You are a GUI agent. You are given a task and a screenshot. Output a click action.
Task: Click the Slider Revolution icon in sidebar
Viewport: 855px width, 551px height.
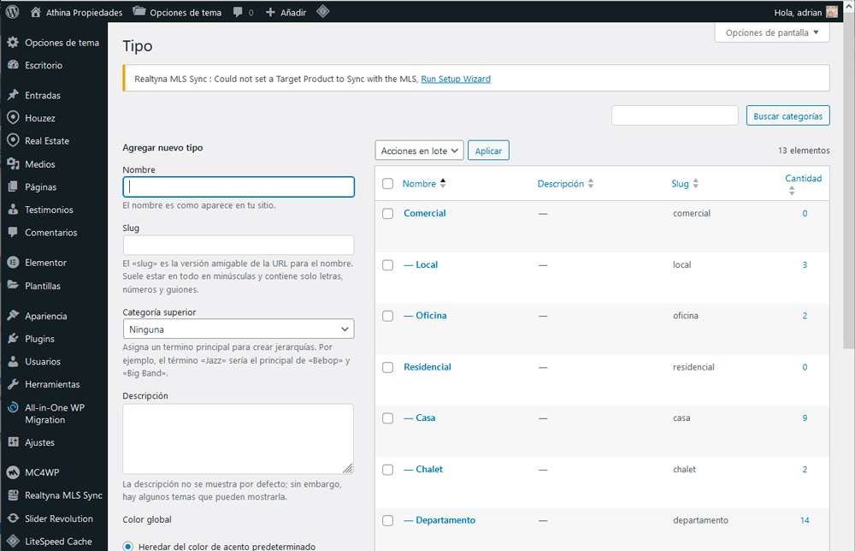point(13,518)
